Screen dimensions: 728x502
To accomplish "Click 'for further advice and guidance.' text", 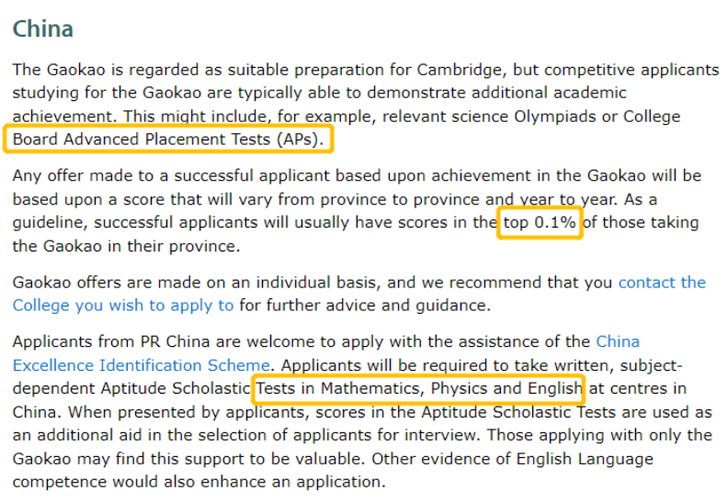I will coord(365,306).
